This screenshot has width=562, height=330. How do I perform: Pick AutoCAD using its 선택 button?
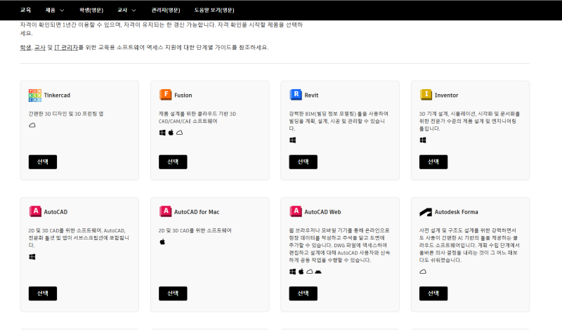point(43,293)
